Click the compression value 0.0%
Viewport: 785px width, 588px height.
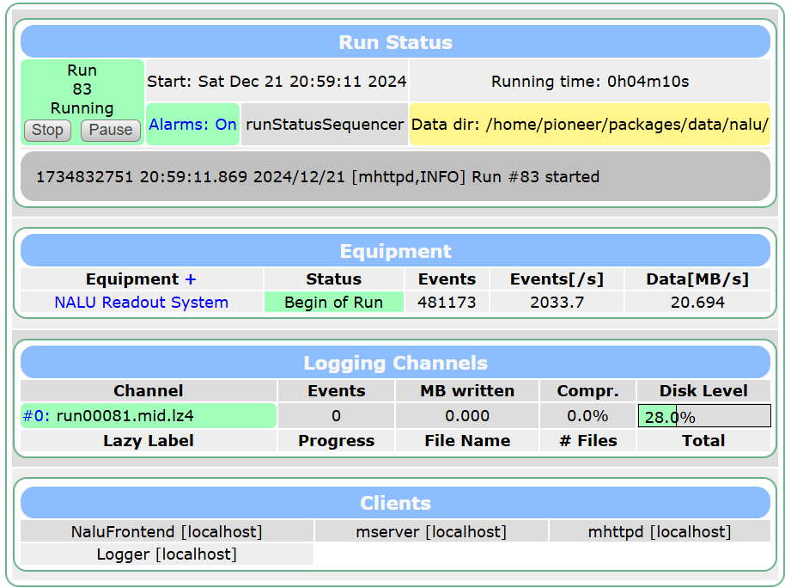point(587,415)
